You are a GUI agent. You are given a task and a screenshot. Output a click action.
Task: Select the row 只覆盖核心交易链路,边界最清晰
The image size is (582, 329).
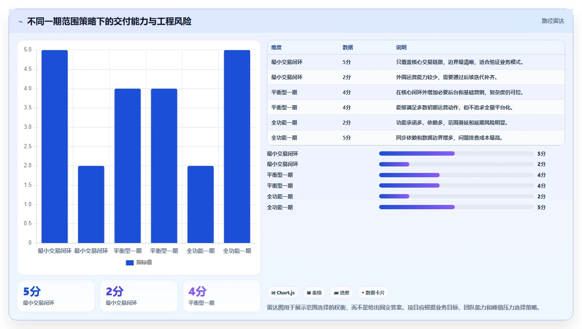tap(416, 62)
